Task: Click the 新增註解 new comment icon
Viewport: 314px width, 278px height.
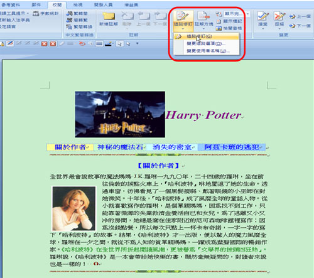Action: [109, 19]
